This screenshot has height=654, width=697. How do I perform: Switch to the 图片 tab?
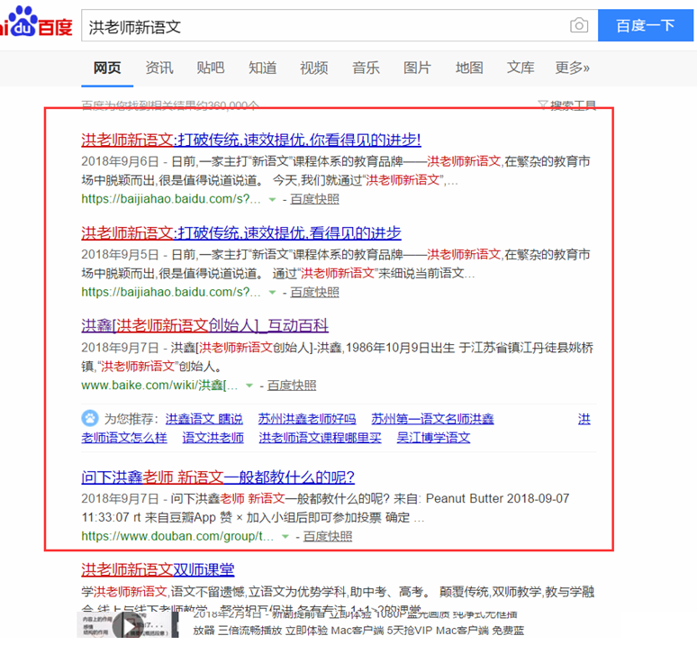coord(418,68)
